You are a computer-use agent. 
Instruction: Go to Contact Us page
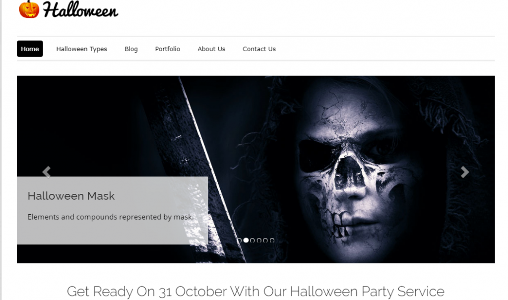[x=259, y=49]
